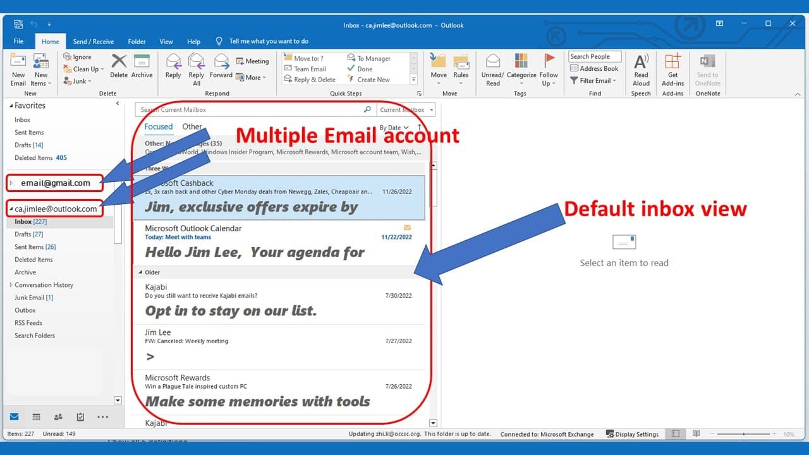Open the Help tab

point(193,42)
